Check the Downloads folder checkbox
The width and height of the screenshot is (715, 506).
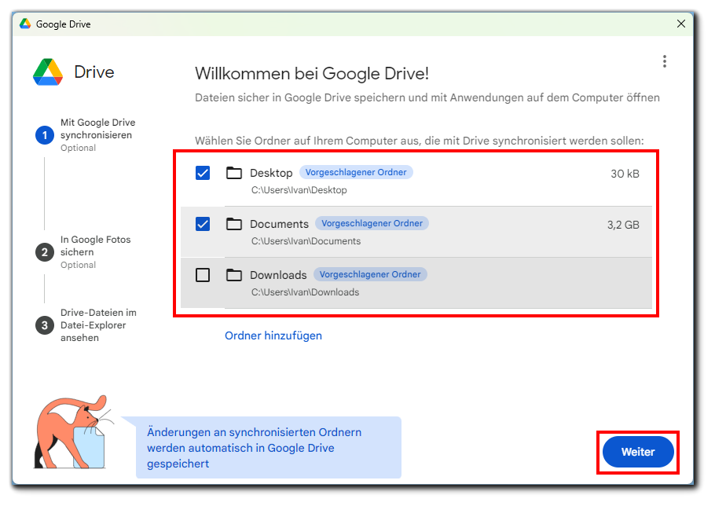tap(203, 275)
